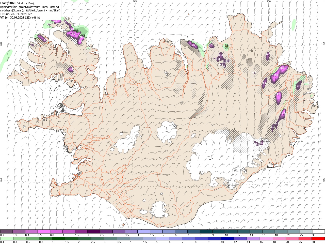Click the 0.2 swatch on the purple snow scale
The width and height of the screenshot is (325, 244).
7,232
